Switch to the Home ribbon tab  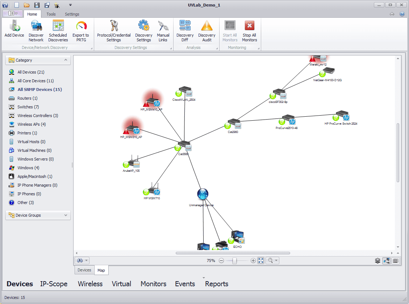[x=32, y=14]
